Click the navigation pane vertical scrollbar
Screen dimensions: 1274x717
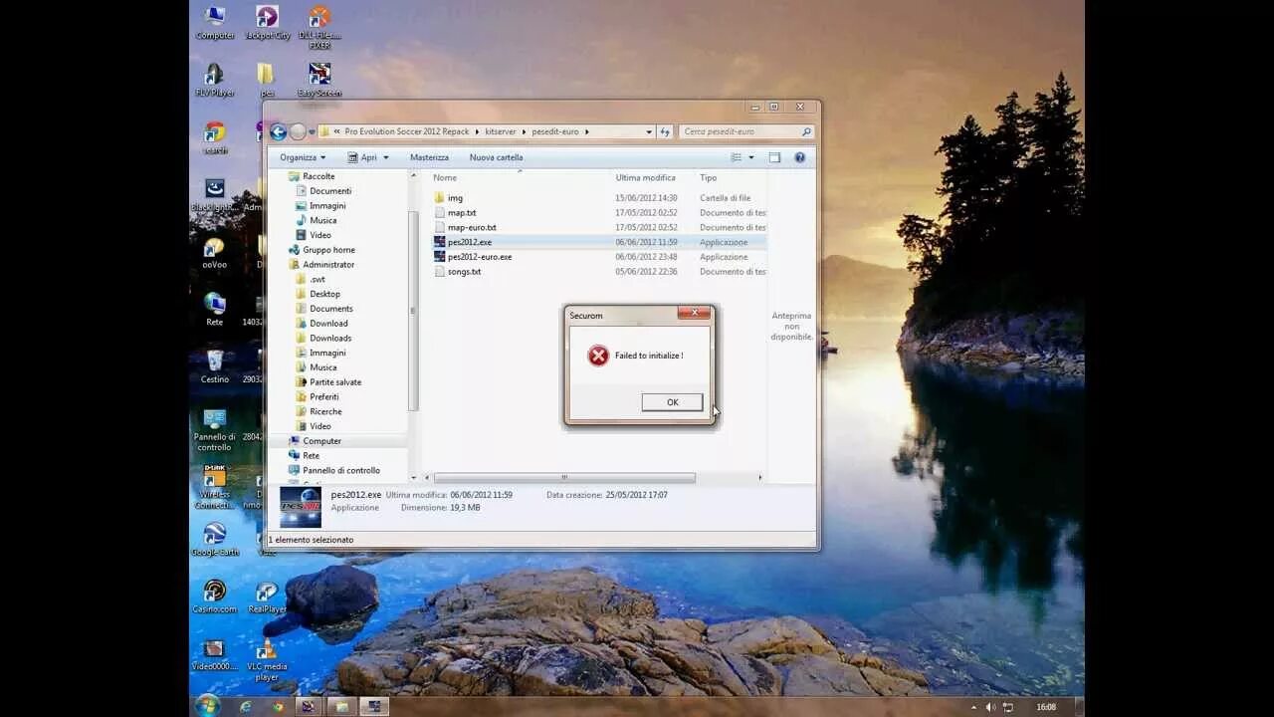click(413, 311)
